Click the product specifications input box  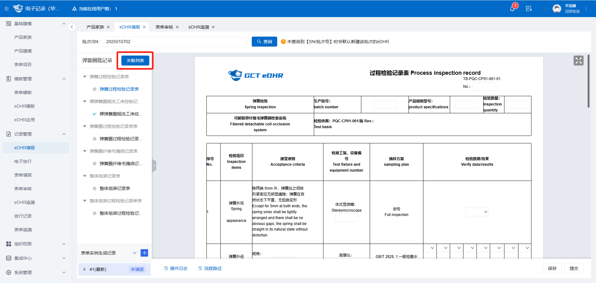[466, 104]
